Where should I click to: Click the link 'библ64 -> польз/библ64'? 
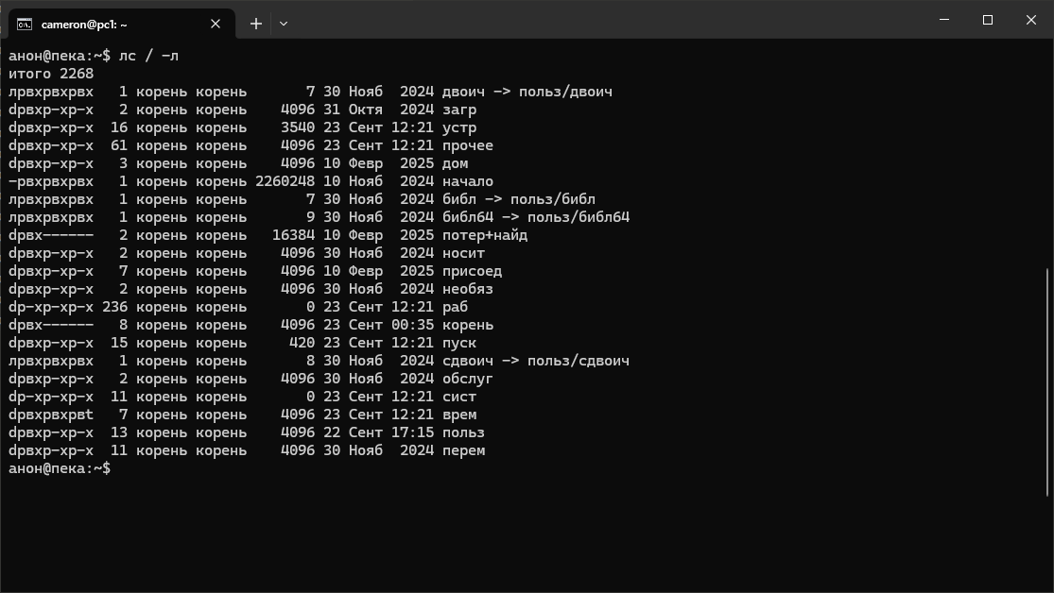click(536, 217)
